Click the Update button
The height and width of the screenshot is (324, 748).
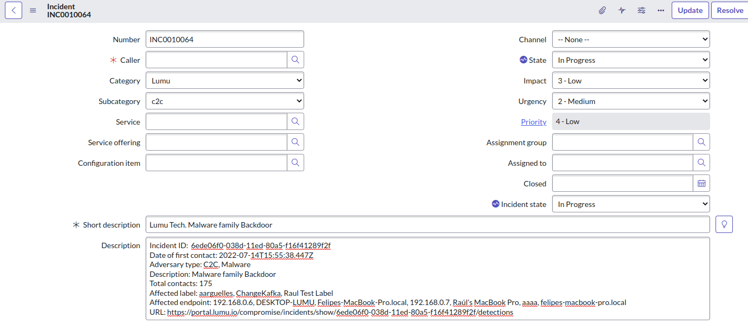(690, 10)
